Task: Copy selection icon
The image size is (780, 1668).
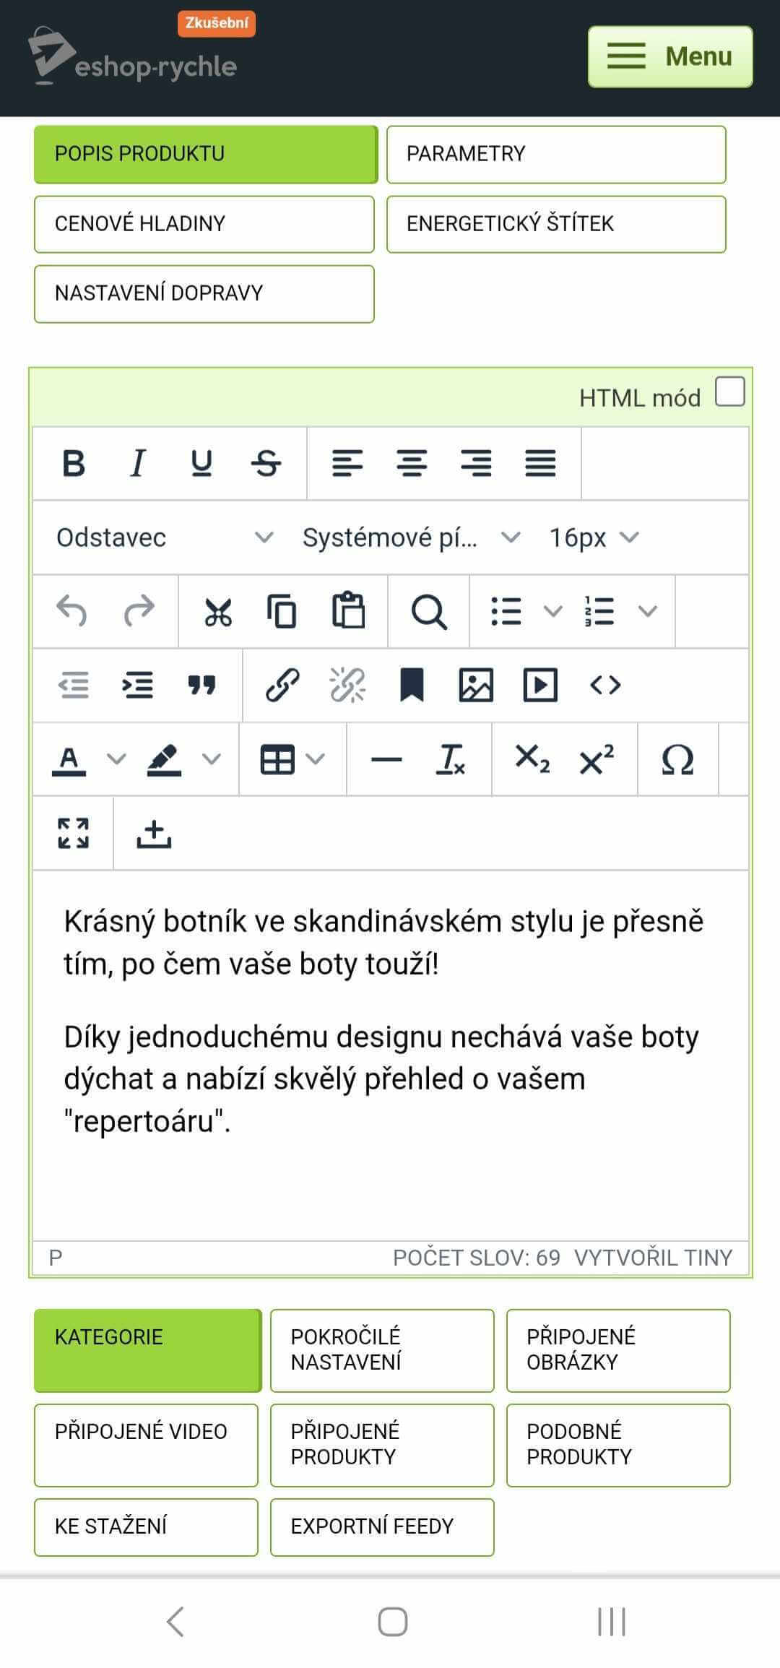Action: point(282,611)
